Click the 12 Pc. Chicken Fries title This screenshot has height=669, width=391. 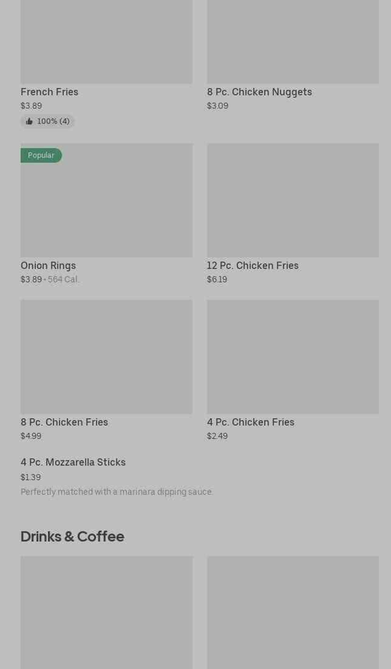coord(253,265)
